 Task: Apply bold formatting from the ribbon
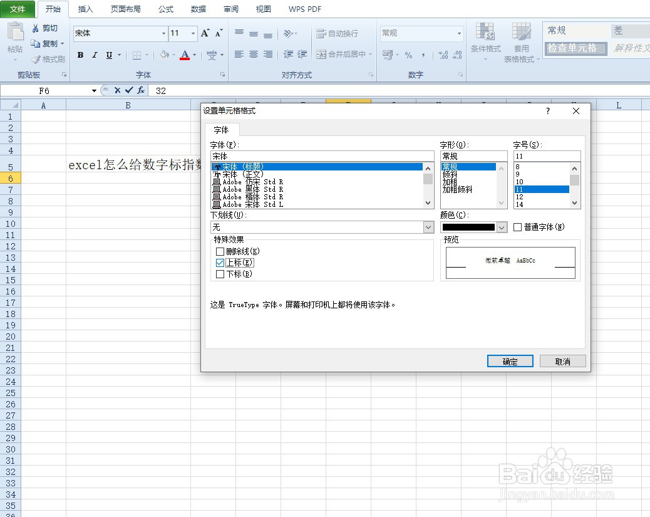(80, 55)
